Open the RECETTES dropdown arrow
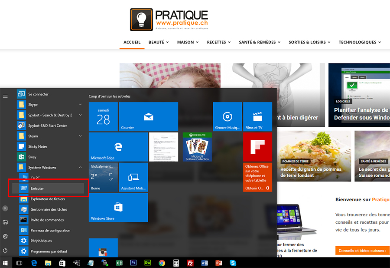 coord(229,42)
